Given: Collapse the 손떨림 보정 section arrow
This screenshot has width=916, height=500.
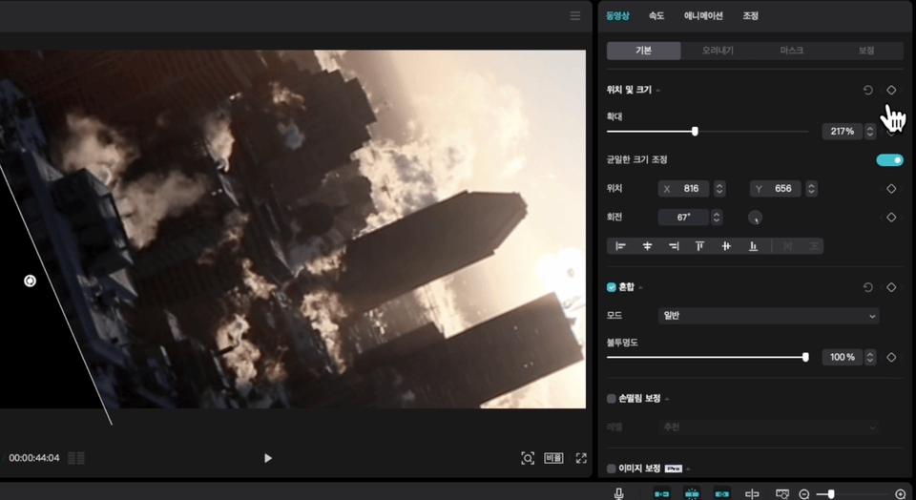Looking at the screenshot, I should 667,399.
